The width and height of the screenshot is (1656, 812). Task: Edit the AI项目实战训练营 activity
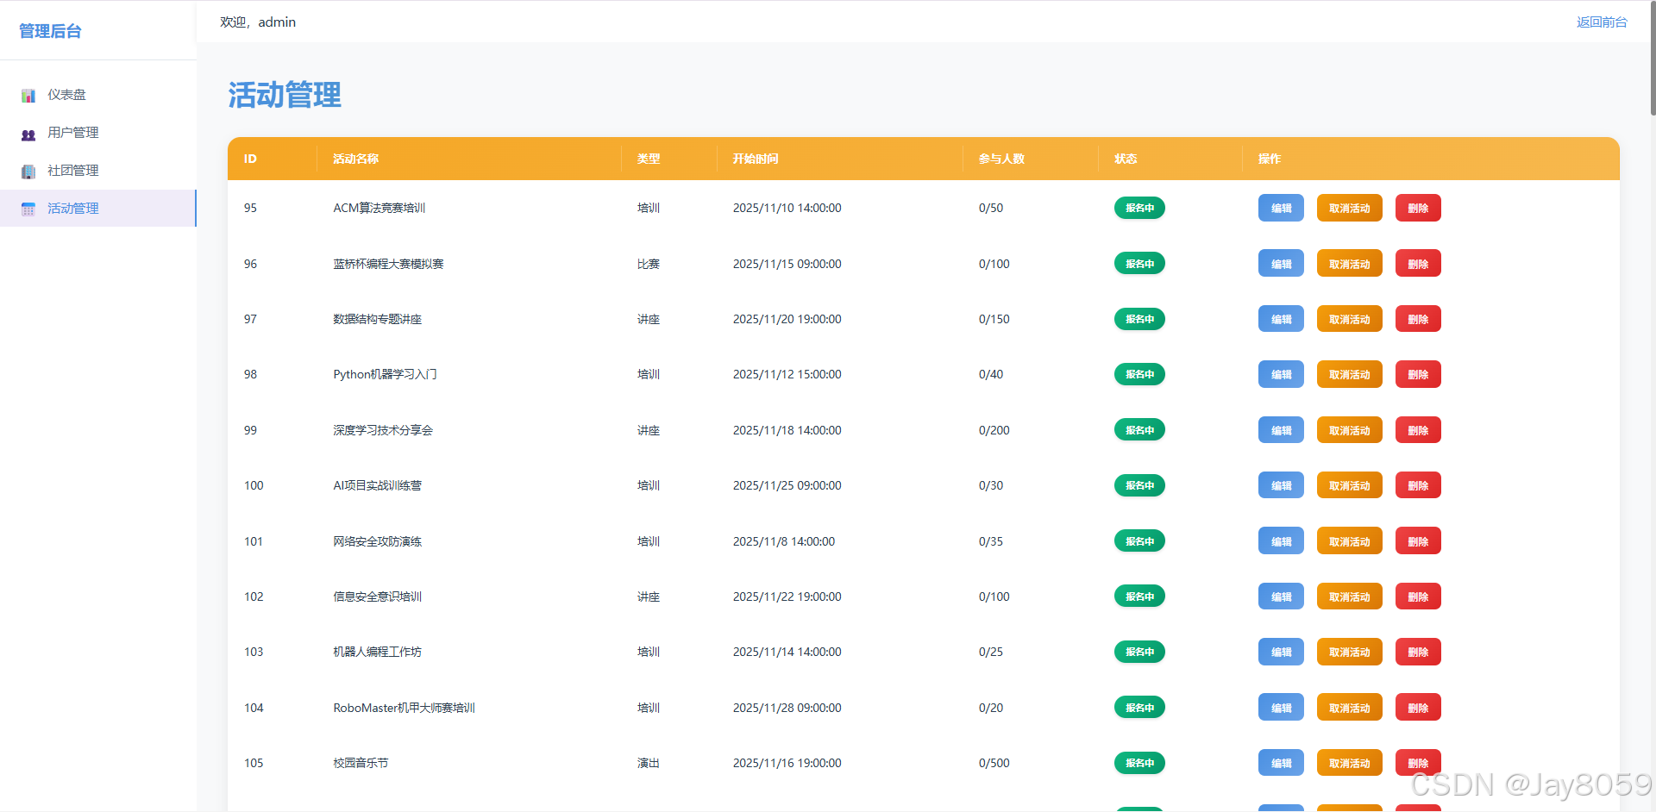(x=1281, y=485)
